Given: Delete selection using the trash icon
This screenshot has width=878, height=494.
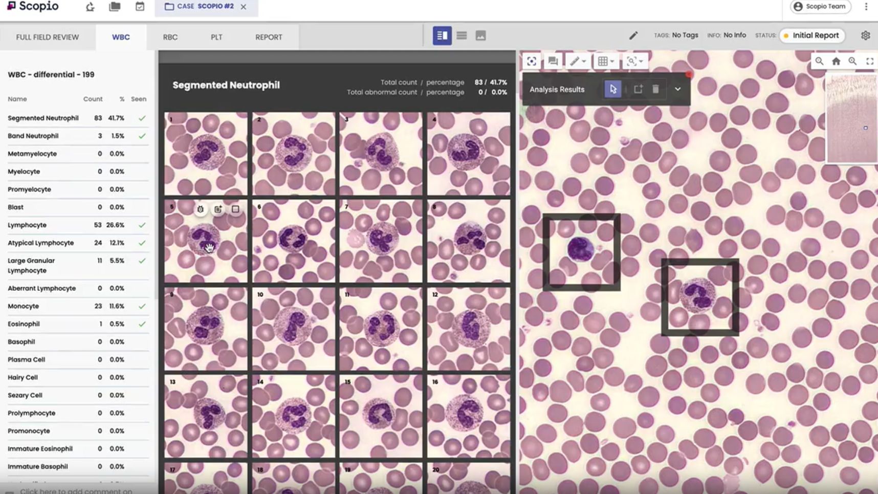Looking at the screenshot, I should click(x=656, y=89).
